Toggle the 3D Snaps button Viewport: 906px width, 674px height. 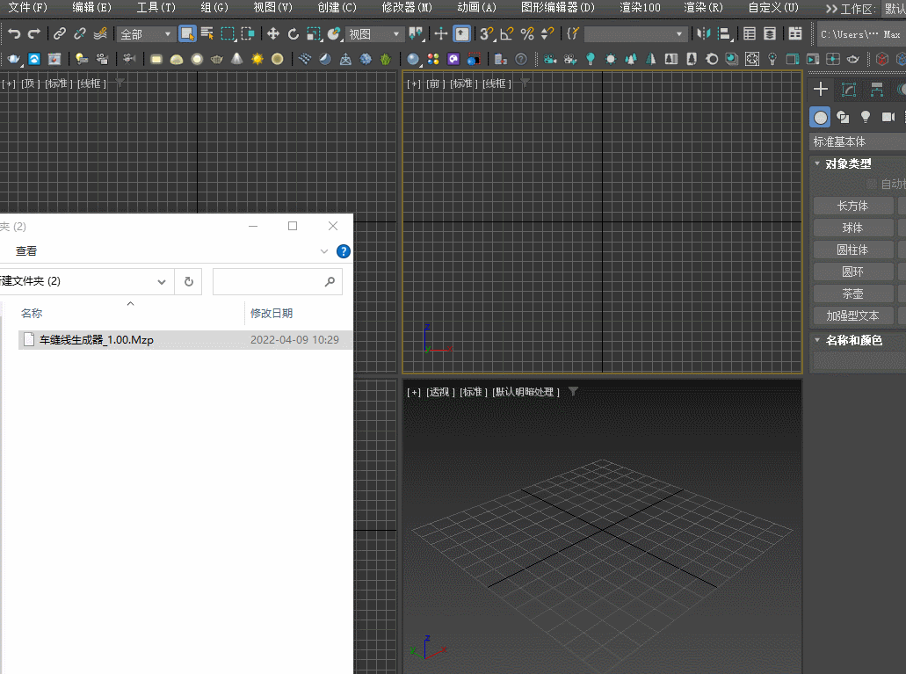[486, 34]
